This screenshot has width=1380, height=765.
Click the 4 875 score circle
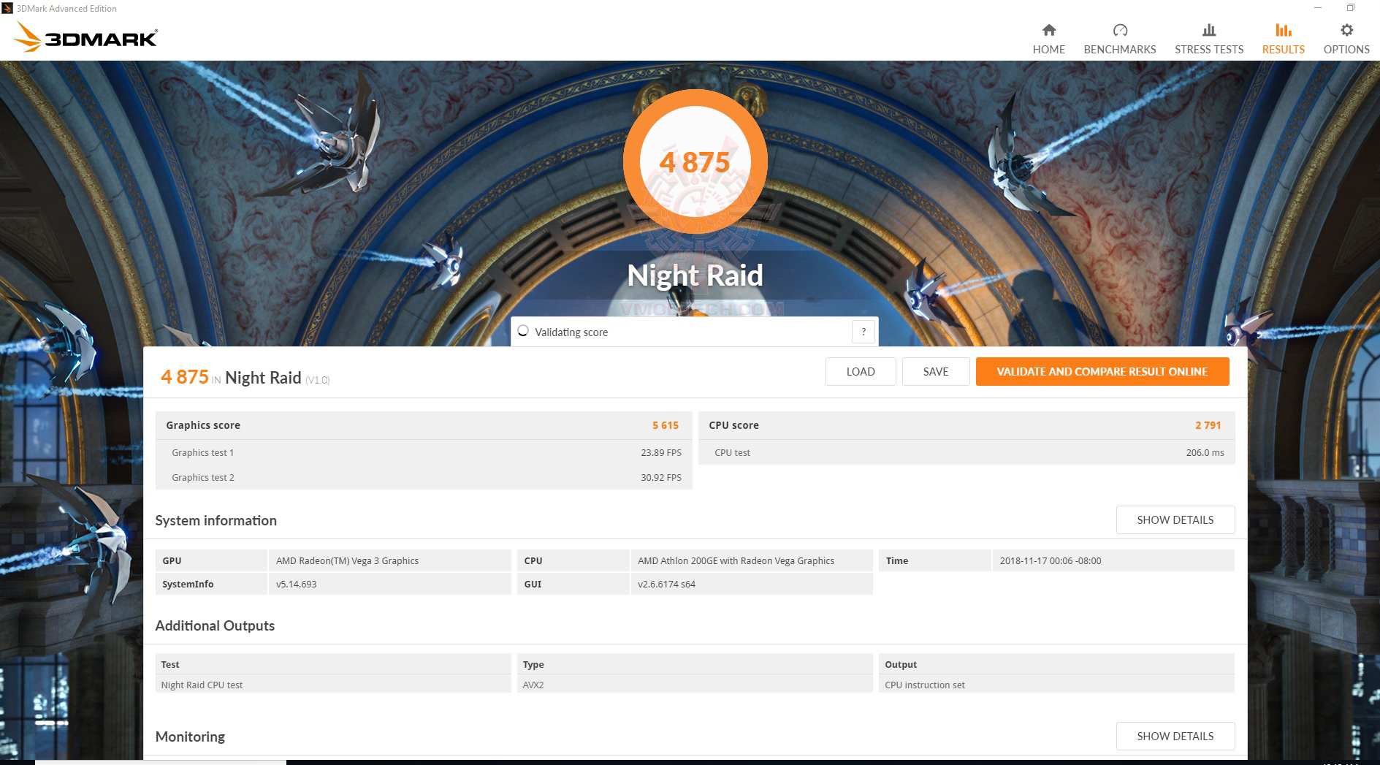695,161
